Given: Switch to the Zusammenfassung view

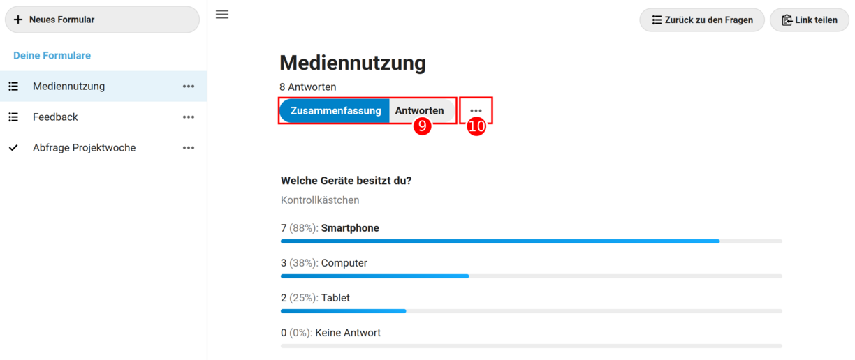Looking at the screenshot, I should pyautogui.click(x=335, y=111).
